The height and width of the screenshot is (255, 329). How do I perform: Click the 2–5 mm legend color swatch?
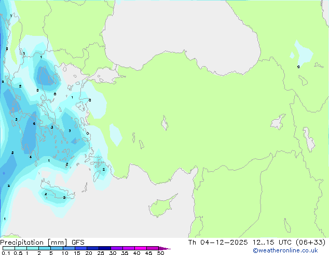click(x=45, y=248)
